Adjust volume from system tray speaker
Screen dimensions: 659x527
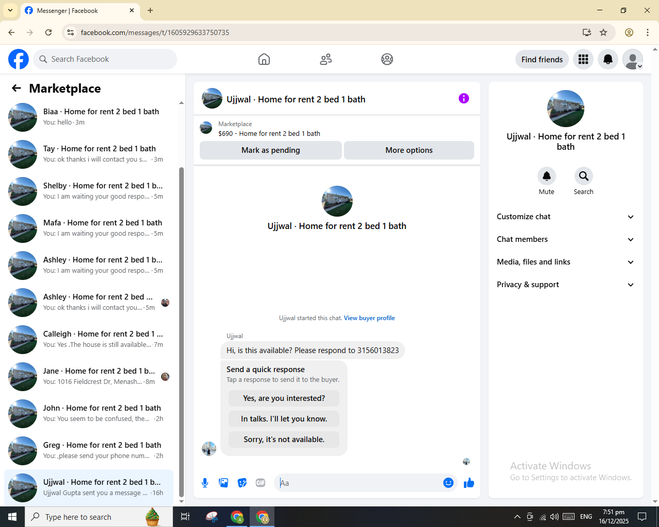554,517
